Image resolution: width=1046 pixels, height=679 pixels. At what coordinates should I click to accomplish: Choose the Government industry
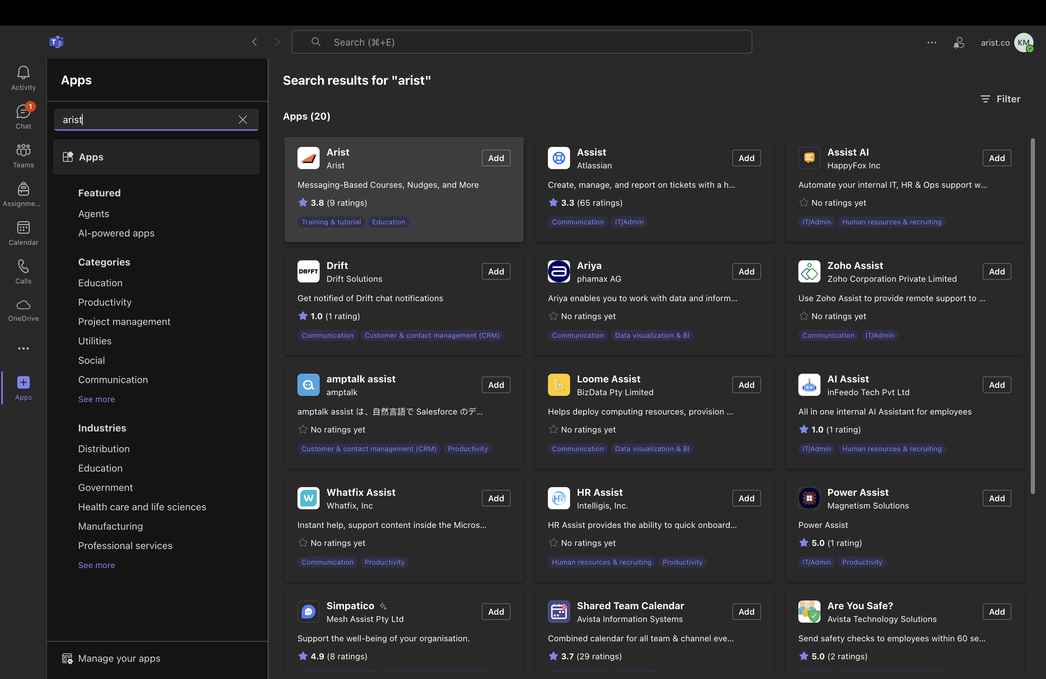click(105, 487)
